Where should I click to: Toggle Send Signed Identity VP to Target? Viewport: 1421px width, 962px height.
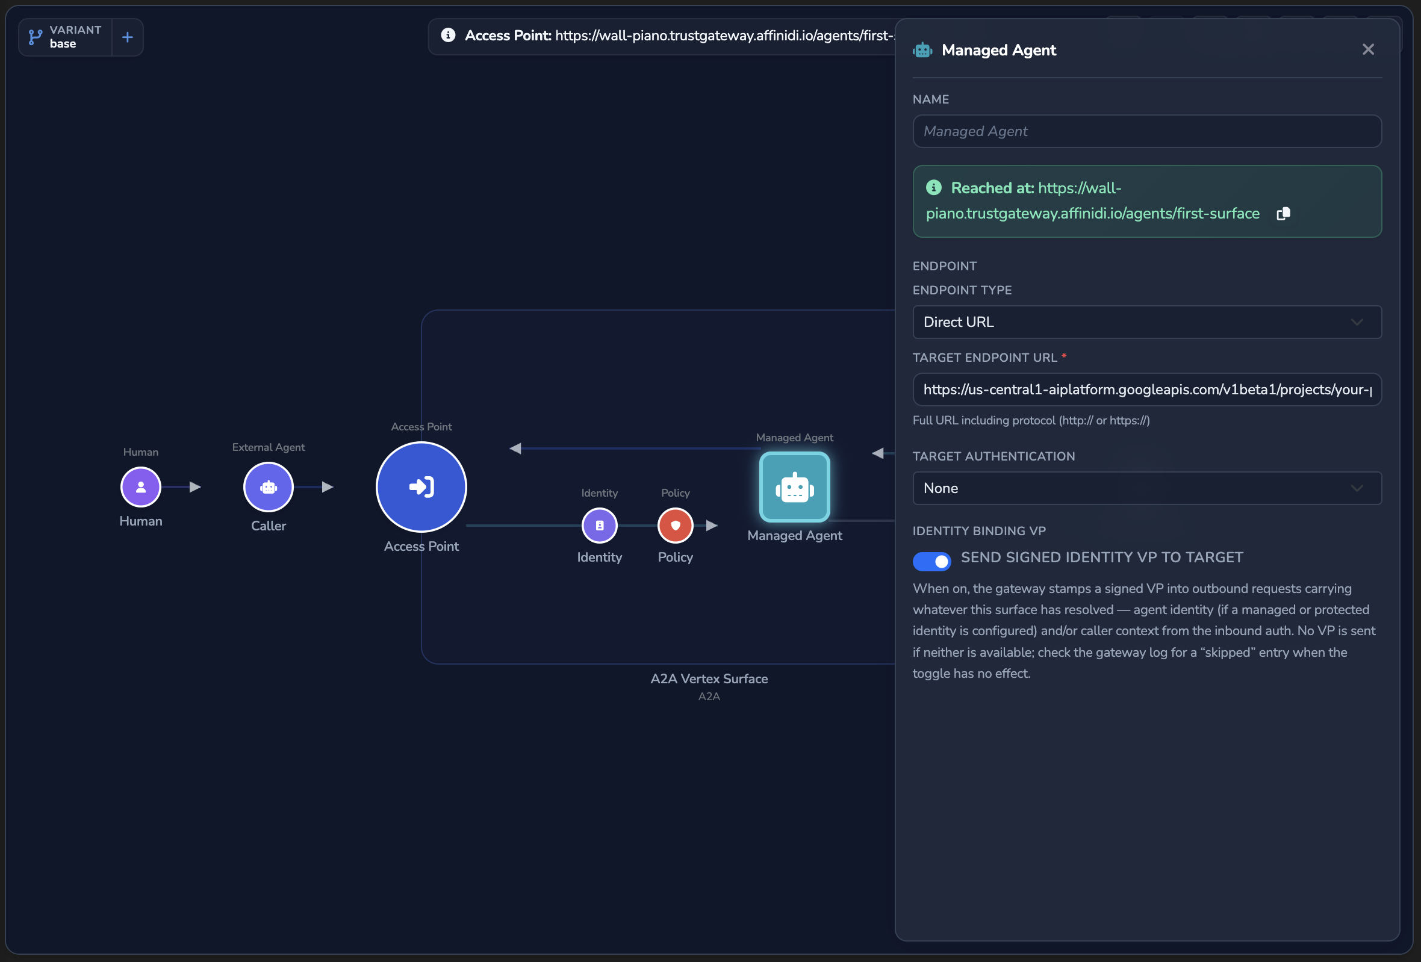click(x=931, y=561)
